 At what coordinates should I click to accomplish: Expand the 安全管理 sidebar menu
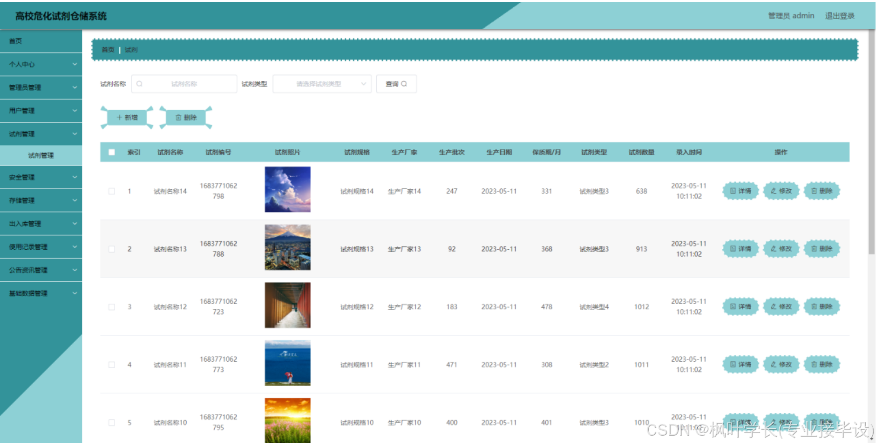tap(41, 177)
